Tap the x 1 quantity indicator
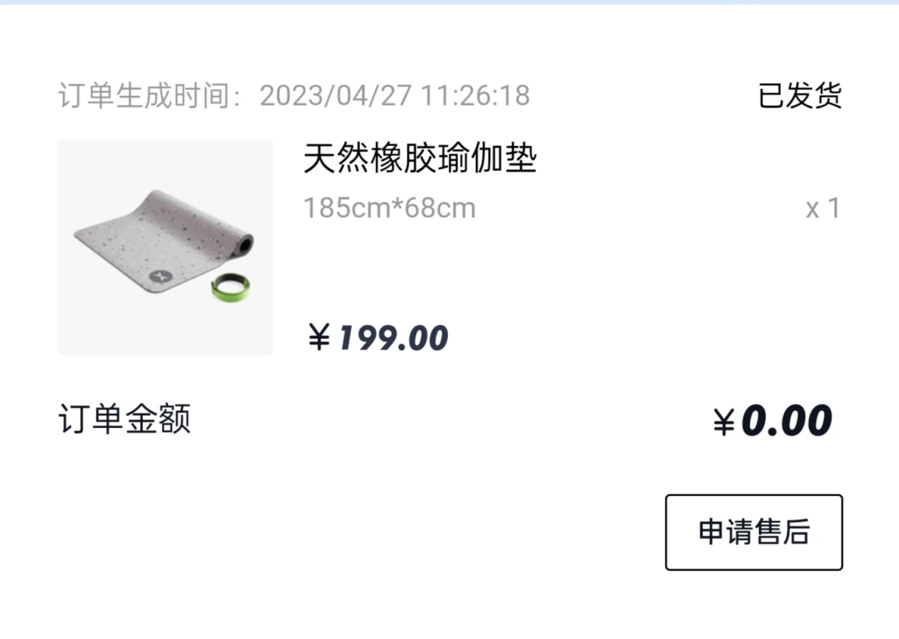Screen dimensions: 899x639 (822, 208)
